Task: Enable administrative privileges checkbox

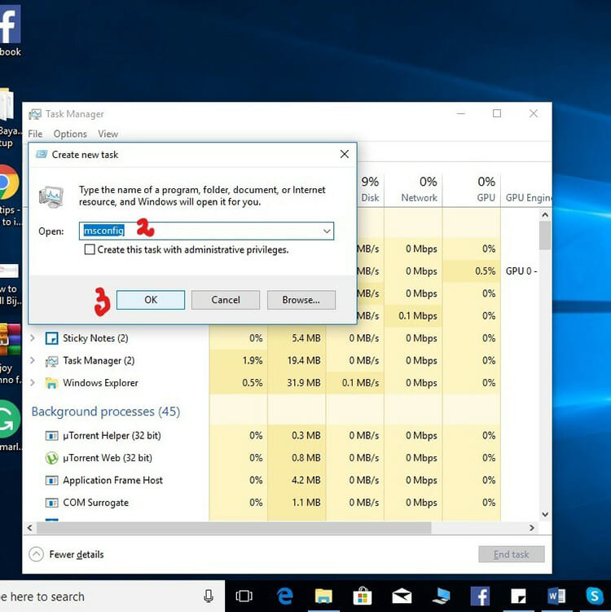Action: [x=90, y=249]
